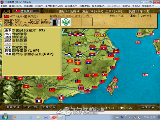Select the domed-building city with star flag
Image resolution: width=160 pixels, height=120 pixels.
(116, 51)
